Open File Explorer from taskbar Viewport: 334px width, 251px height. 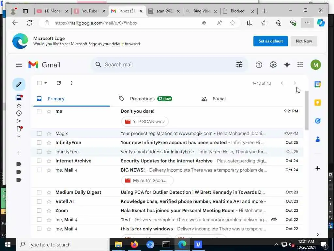[x=118, y=244]
